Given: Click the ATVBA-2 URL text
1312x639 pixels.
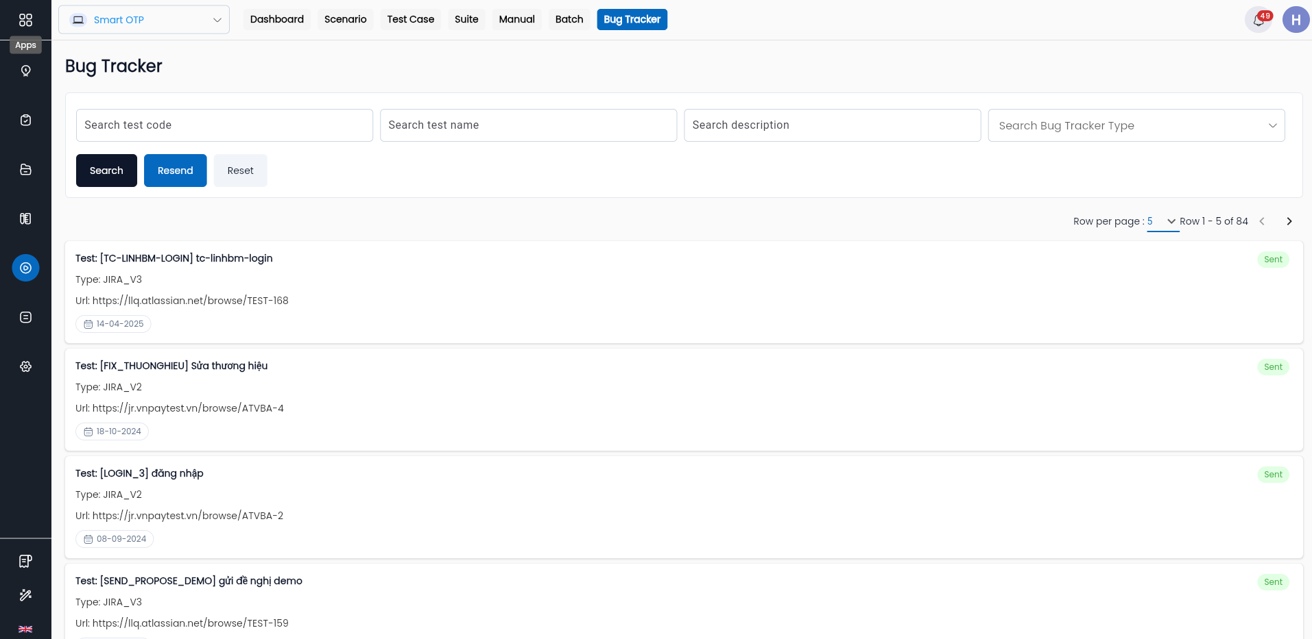Looking at the screenshot, I should click(188, 516).
